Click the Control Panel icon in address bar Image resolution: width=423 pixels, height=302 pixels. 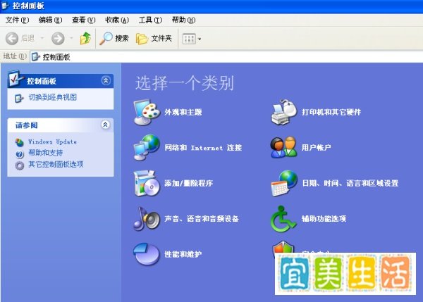point(36,56)
